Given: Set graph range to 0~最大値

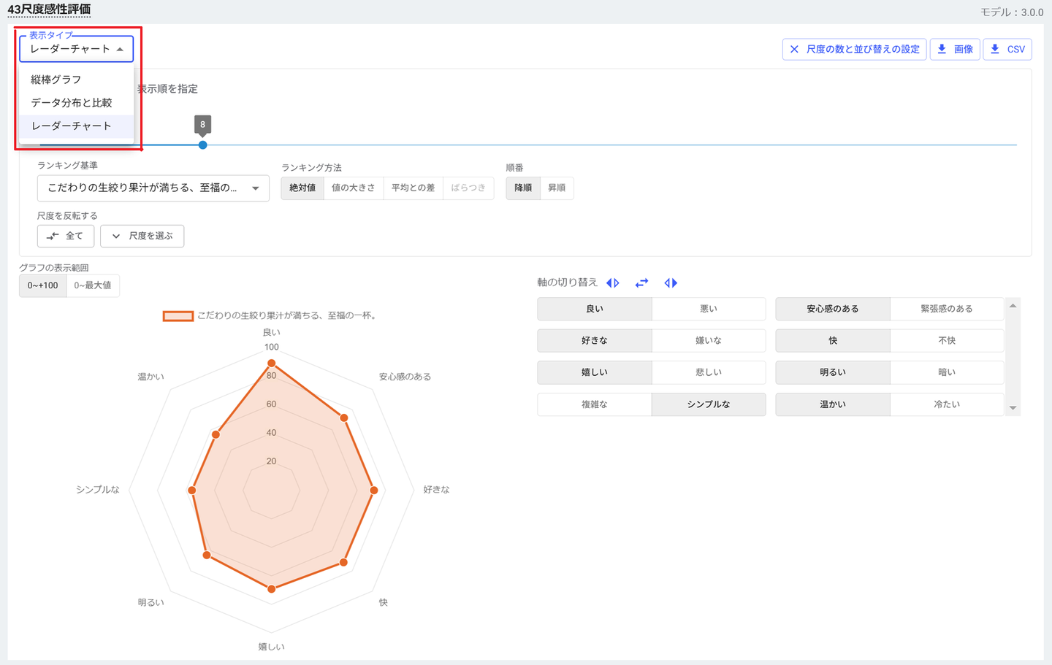Looking at the screenshot, I should coord(93,285).
